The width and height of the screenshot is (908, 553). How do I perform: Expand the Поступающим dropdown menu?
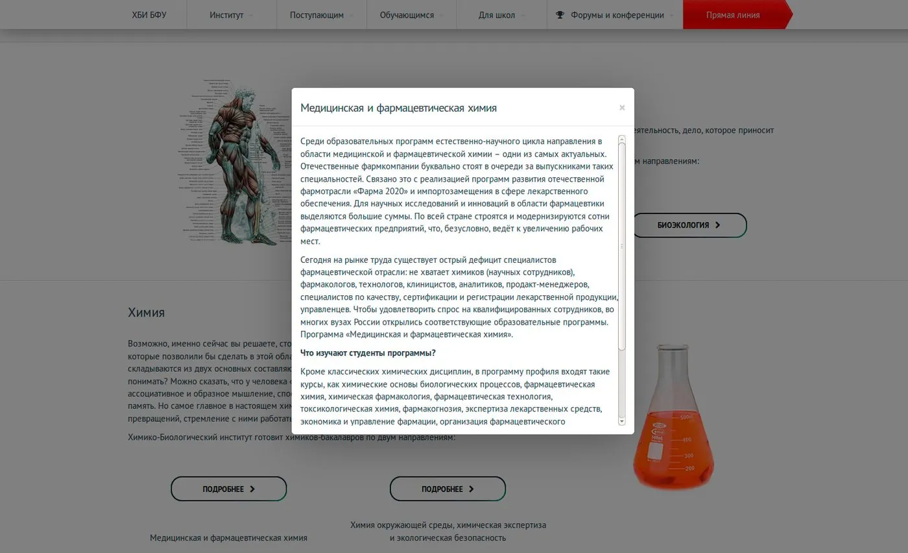pos(322,15)
